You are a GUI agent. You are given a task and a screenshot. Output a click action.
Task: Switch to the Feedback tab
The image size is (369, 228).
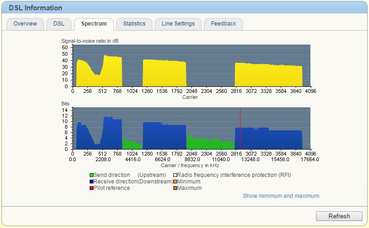[x=223, y=24]
